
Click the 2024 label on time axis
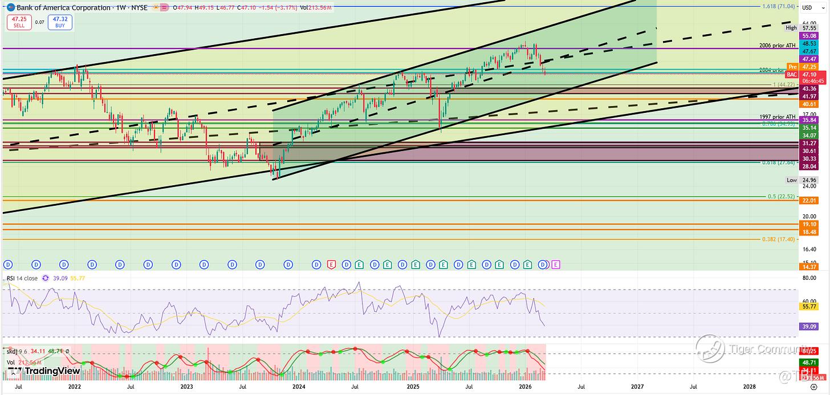[298, 386]
